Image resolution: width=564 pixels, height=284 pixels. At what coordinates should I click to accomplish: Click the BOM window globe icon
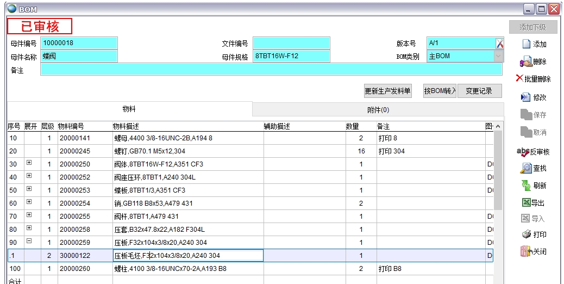(12, 9)
